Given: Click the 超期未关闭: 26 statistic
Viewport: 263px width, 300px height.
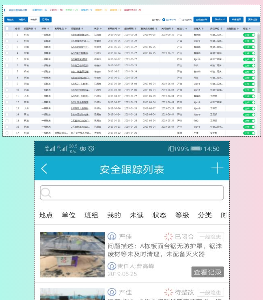Looking at the screenshot, I should click(133, 10).
